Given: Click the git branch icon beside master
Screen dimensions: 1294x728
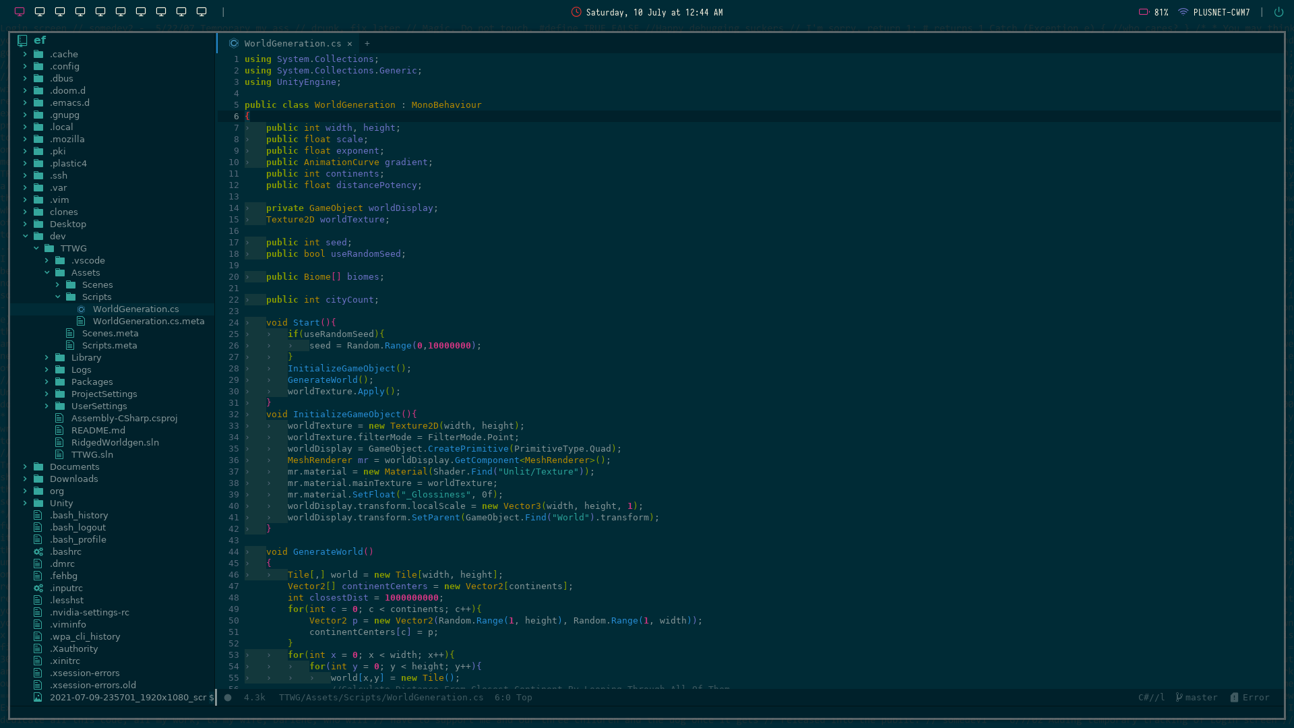Looking at the screenshot, I should click(x=1179, y=698).
